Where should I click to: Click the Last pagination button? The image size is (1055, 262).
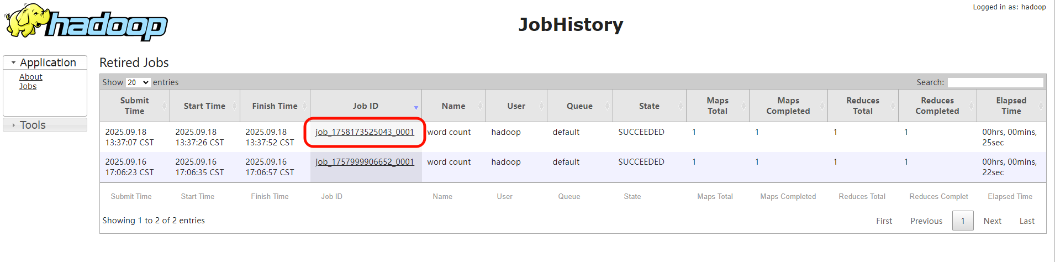click(x=1027, y=221)
